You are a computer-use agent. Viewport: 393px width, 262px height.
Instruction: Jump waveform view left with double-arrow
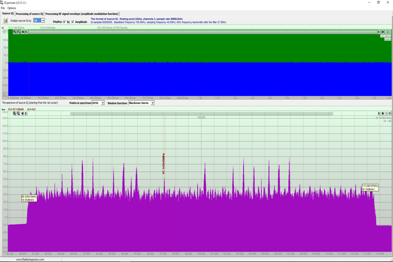point(23,32)
